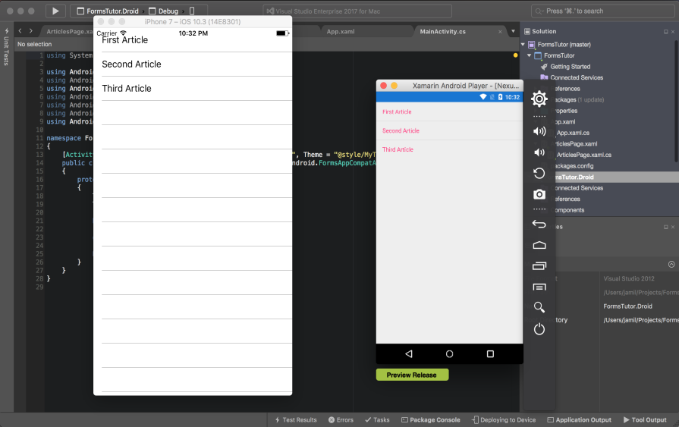
Task: Collapse the properties panel with chevron
Action: (x=671, y=264)
